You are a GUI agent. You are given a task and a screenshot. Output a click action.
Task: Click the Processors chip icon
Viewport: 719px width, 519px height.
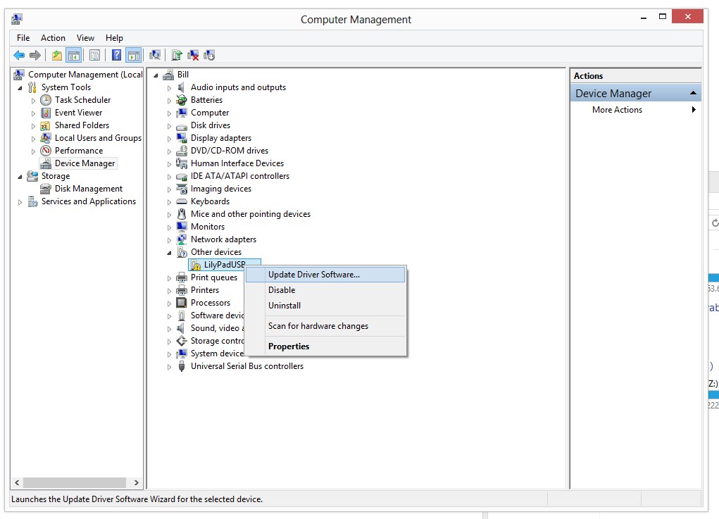pyautogui.click(x=182, y=303)
